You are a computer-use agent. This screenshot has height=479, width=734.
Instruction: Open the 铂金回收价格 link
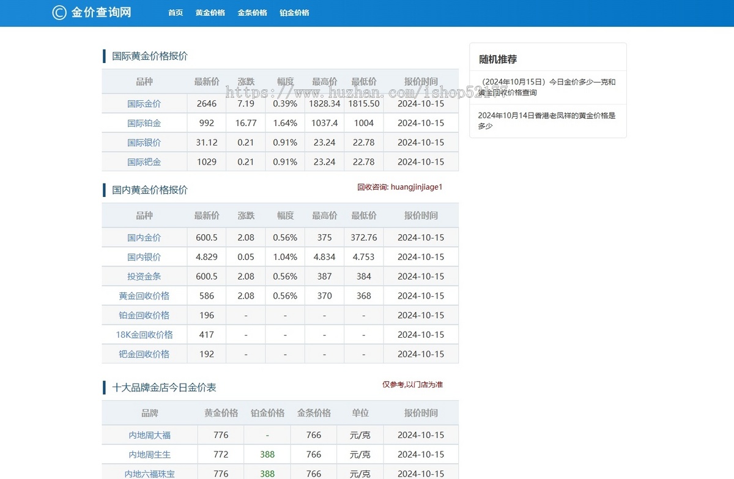click(x=144, y=315)
